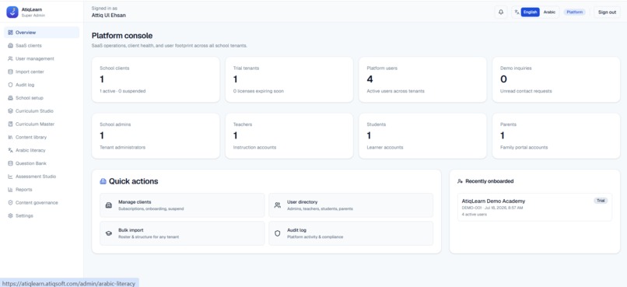Click the Trial badge
Image resolution: width=627 pixels, height=287 pixels.
coord(601,201)
